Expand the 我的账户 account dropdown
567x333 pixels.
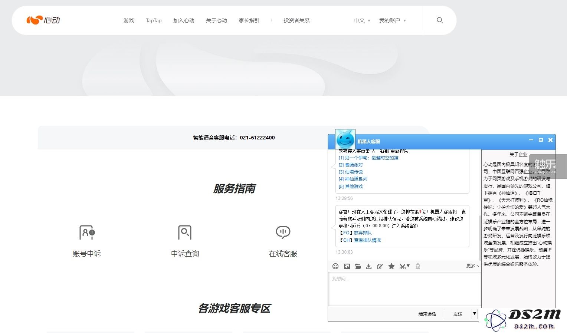(x=392, y=20)
